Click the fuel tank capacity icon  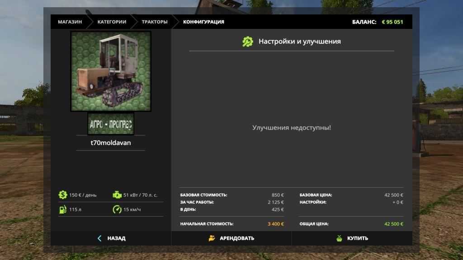click(x=62, y=209)
